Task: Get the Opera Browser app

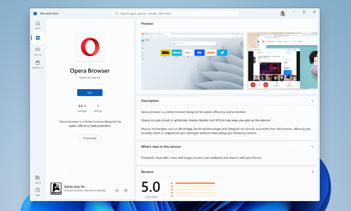Action: coord(90,93)
